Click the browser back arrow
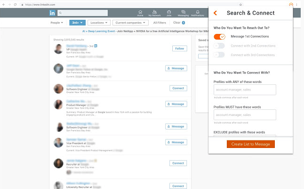Image resolution: width=304 pixels, height=189 pixels. pos(4,4)
